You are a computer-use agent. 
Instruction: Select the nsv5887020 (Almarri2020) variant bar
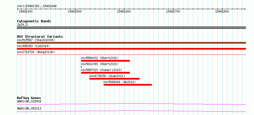click(x=105, y=73)
